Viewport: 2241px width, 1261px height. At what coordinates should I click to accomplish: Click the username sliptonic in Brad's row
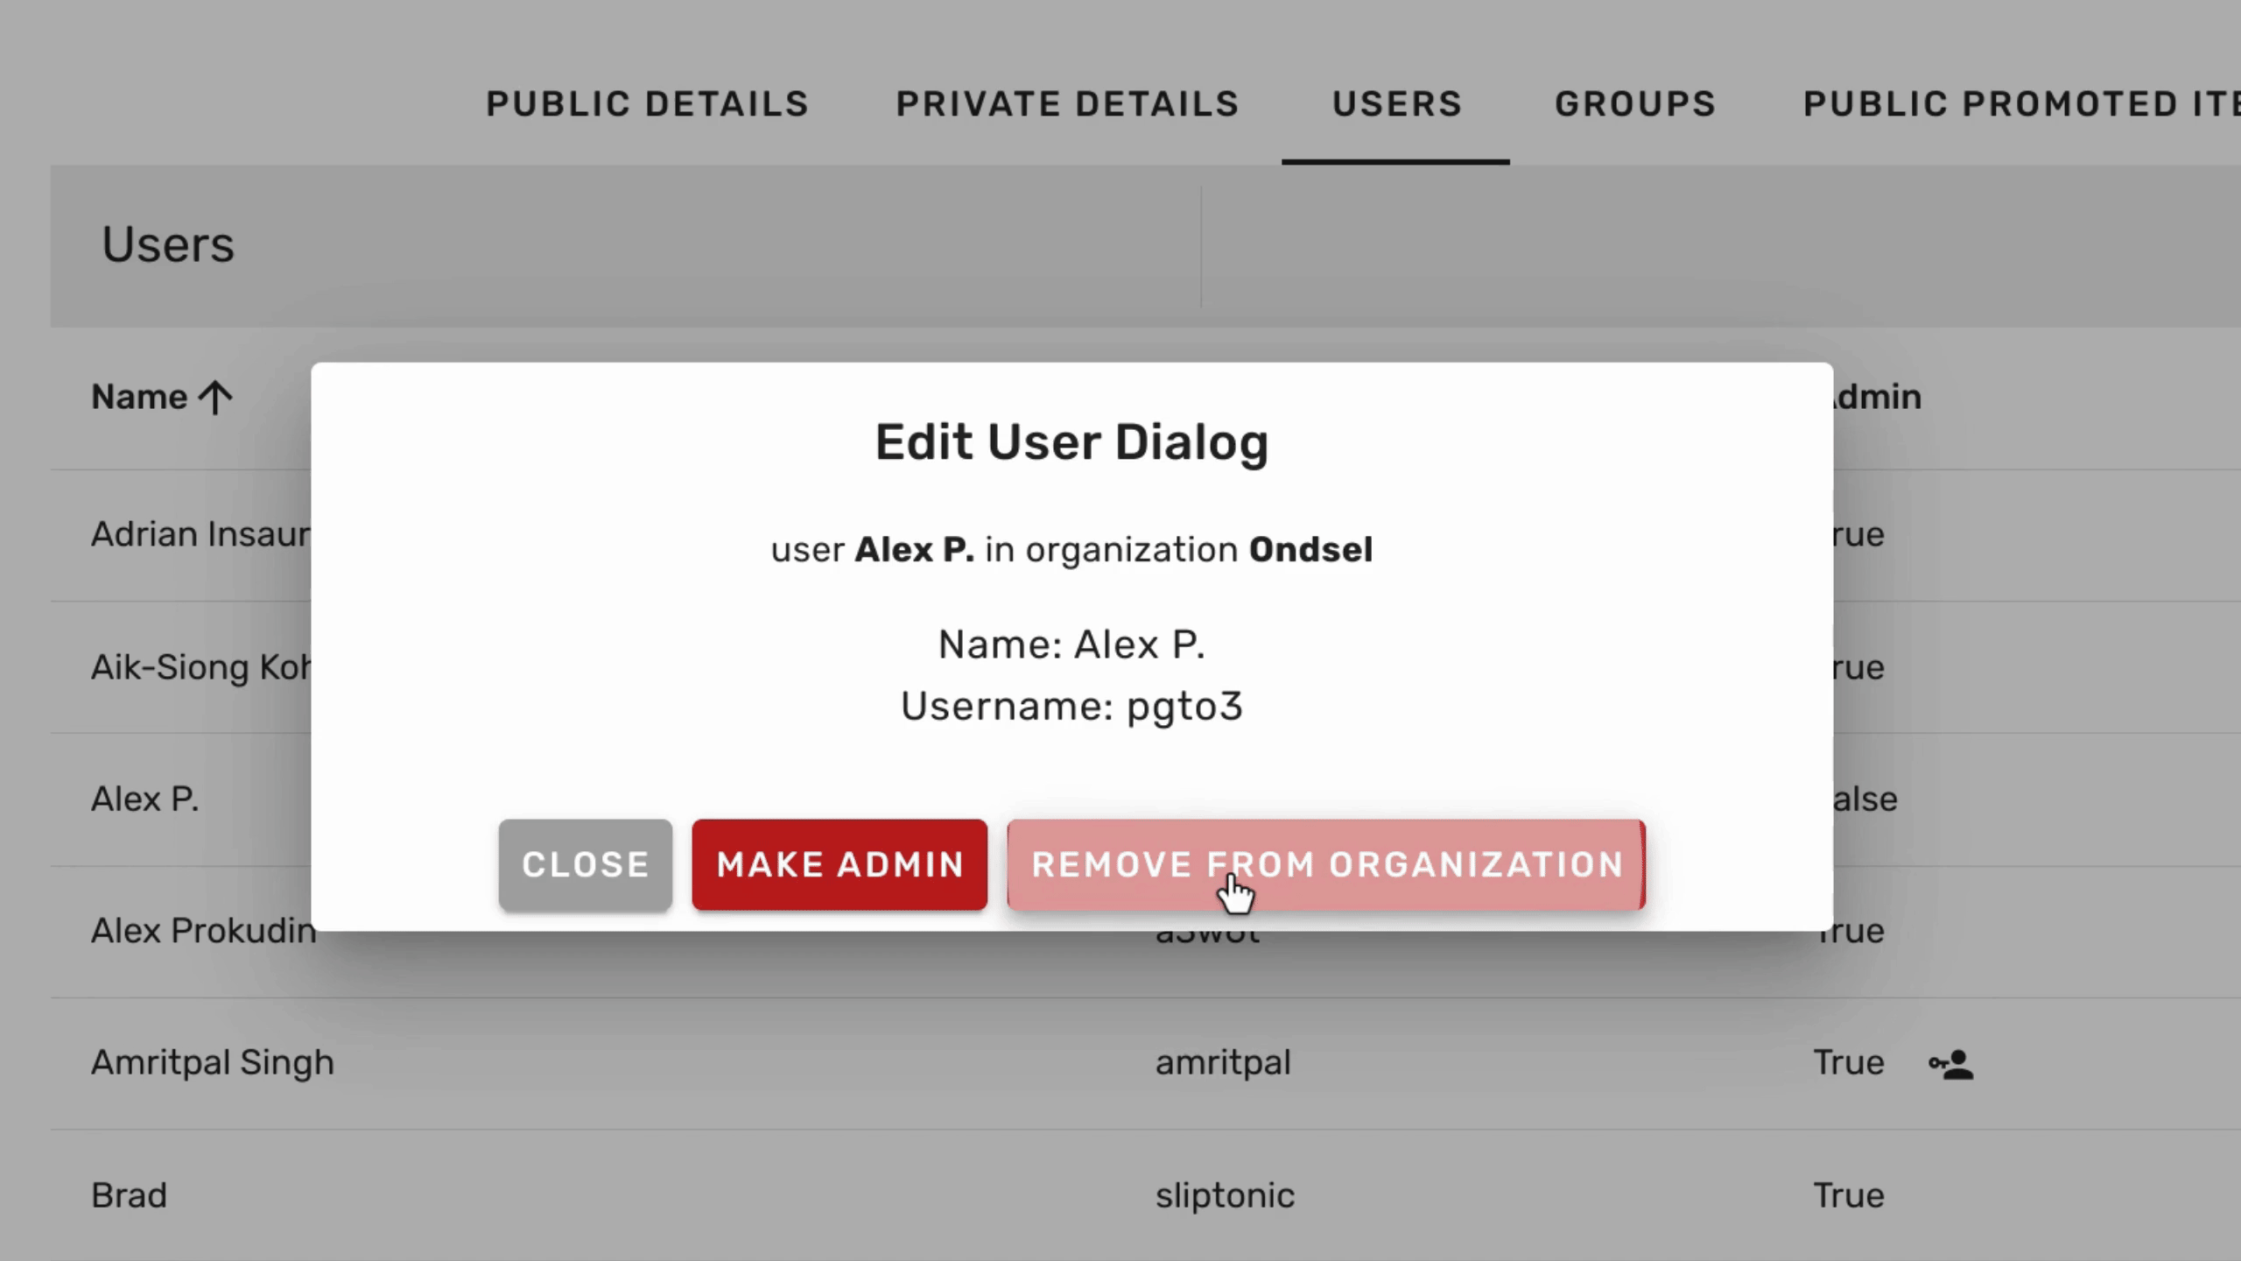pyautogui.click(x=1223, y=1194)
